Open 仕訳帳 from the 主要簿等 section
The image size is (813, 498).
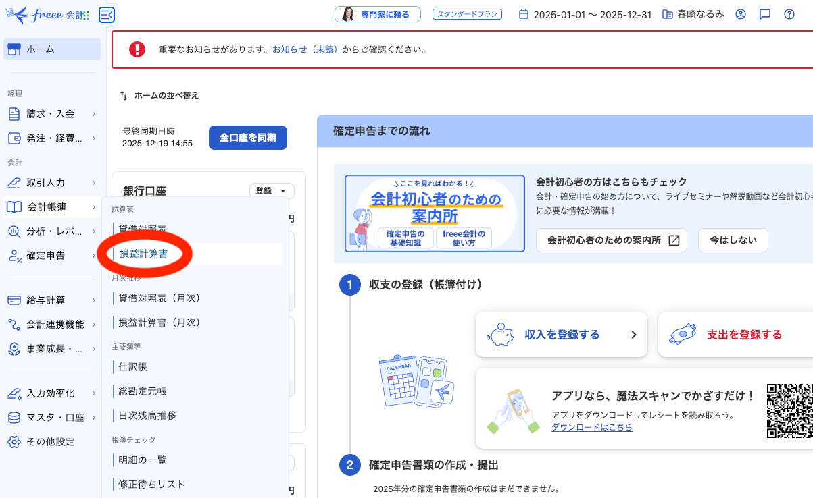132,367
